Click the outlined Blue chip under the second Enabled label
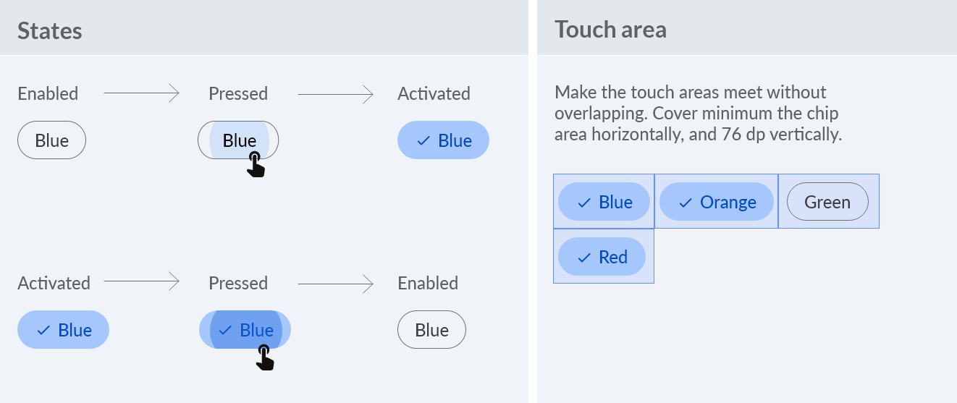 click(431, 329)
